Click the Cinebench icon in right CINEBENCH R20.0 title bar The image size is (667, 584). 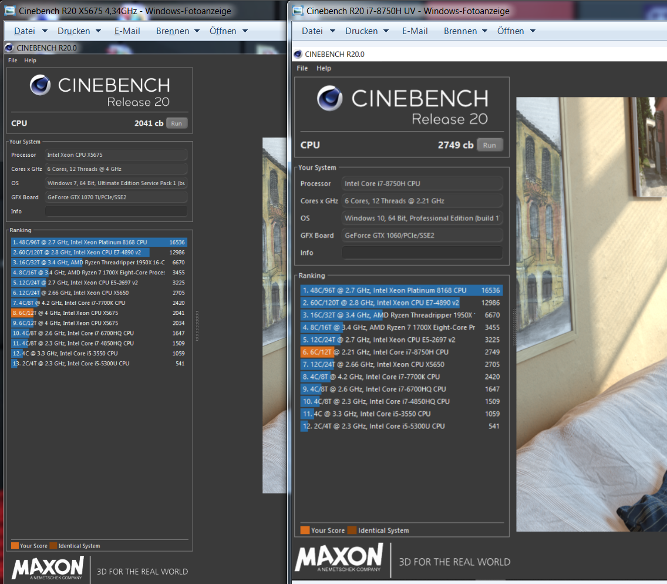(298, 54)
